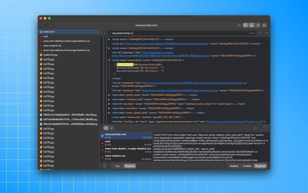308x193 pixels.
Task: Select www-main-desktop-watch-page-skeleton.css in the sidebar
Action: [x=69, y=41]
